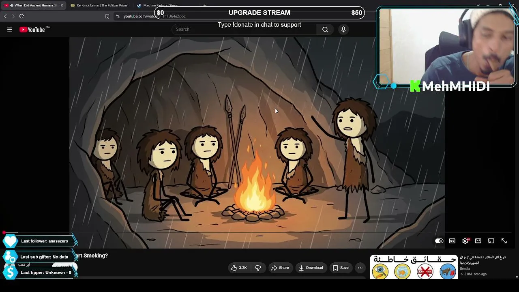Click the cartoon video player area
This screenshot has height=292, width=519.
(x=257, y=142)
